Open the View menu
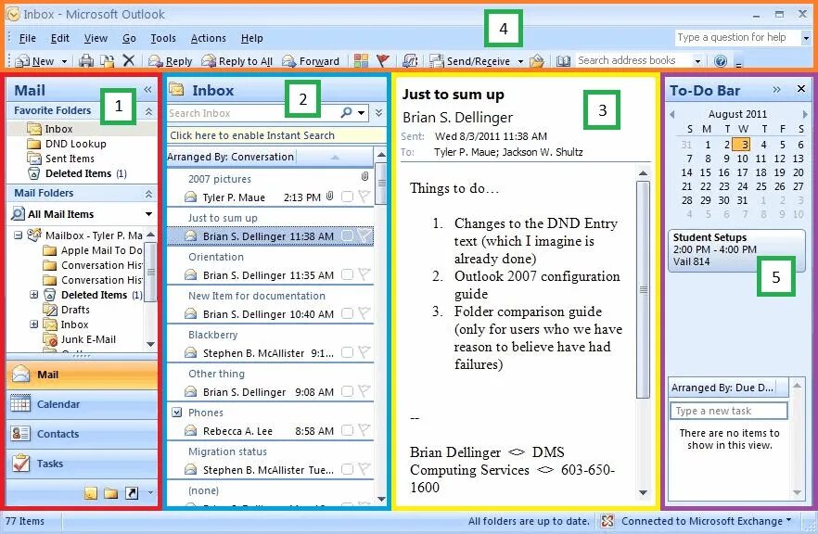 click(96, 38)
